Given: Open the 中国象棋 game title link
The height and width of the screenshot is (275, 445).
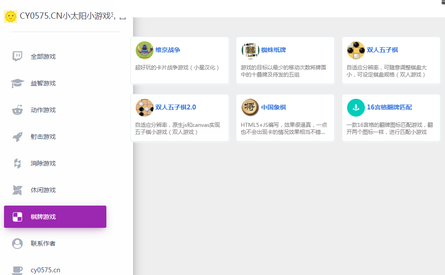Looking at the screenshot, I should [274, 107].
